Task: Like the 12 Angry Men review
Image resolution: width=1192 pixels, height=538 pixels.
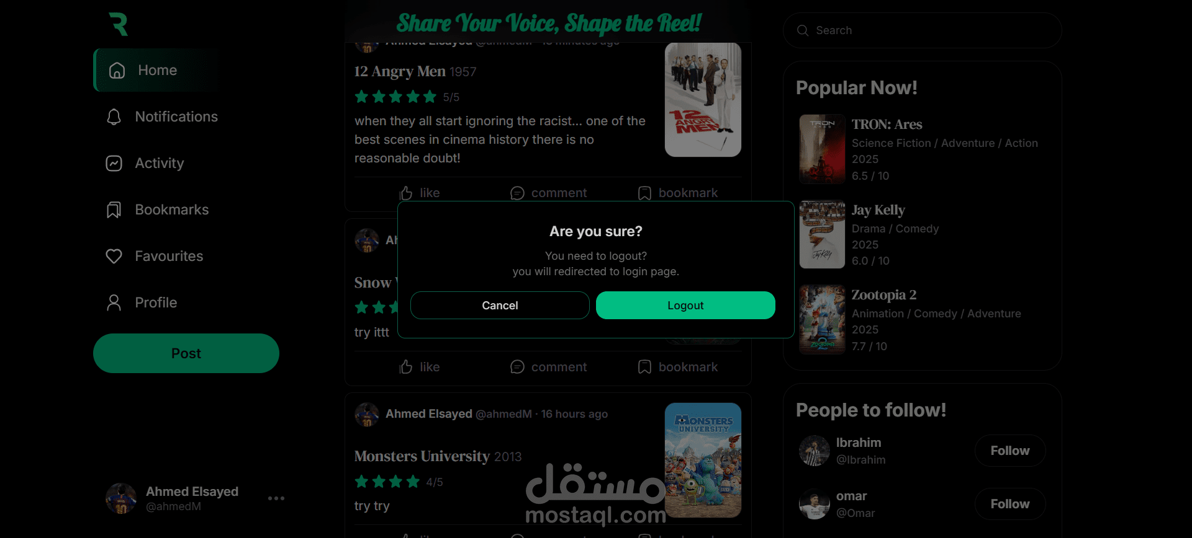Action: coord(420,193)
